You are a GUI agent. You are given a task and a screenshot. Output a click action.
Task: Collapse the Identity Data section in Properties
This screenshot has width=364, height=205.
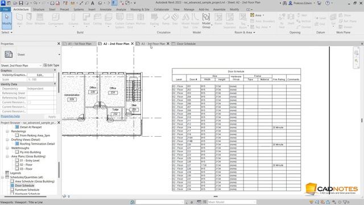point(55,84)
